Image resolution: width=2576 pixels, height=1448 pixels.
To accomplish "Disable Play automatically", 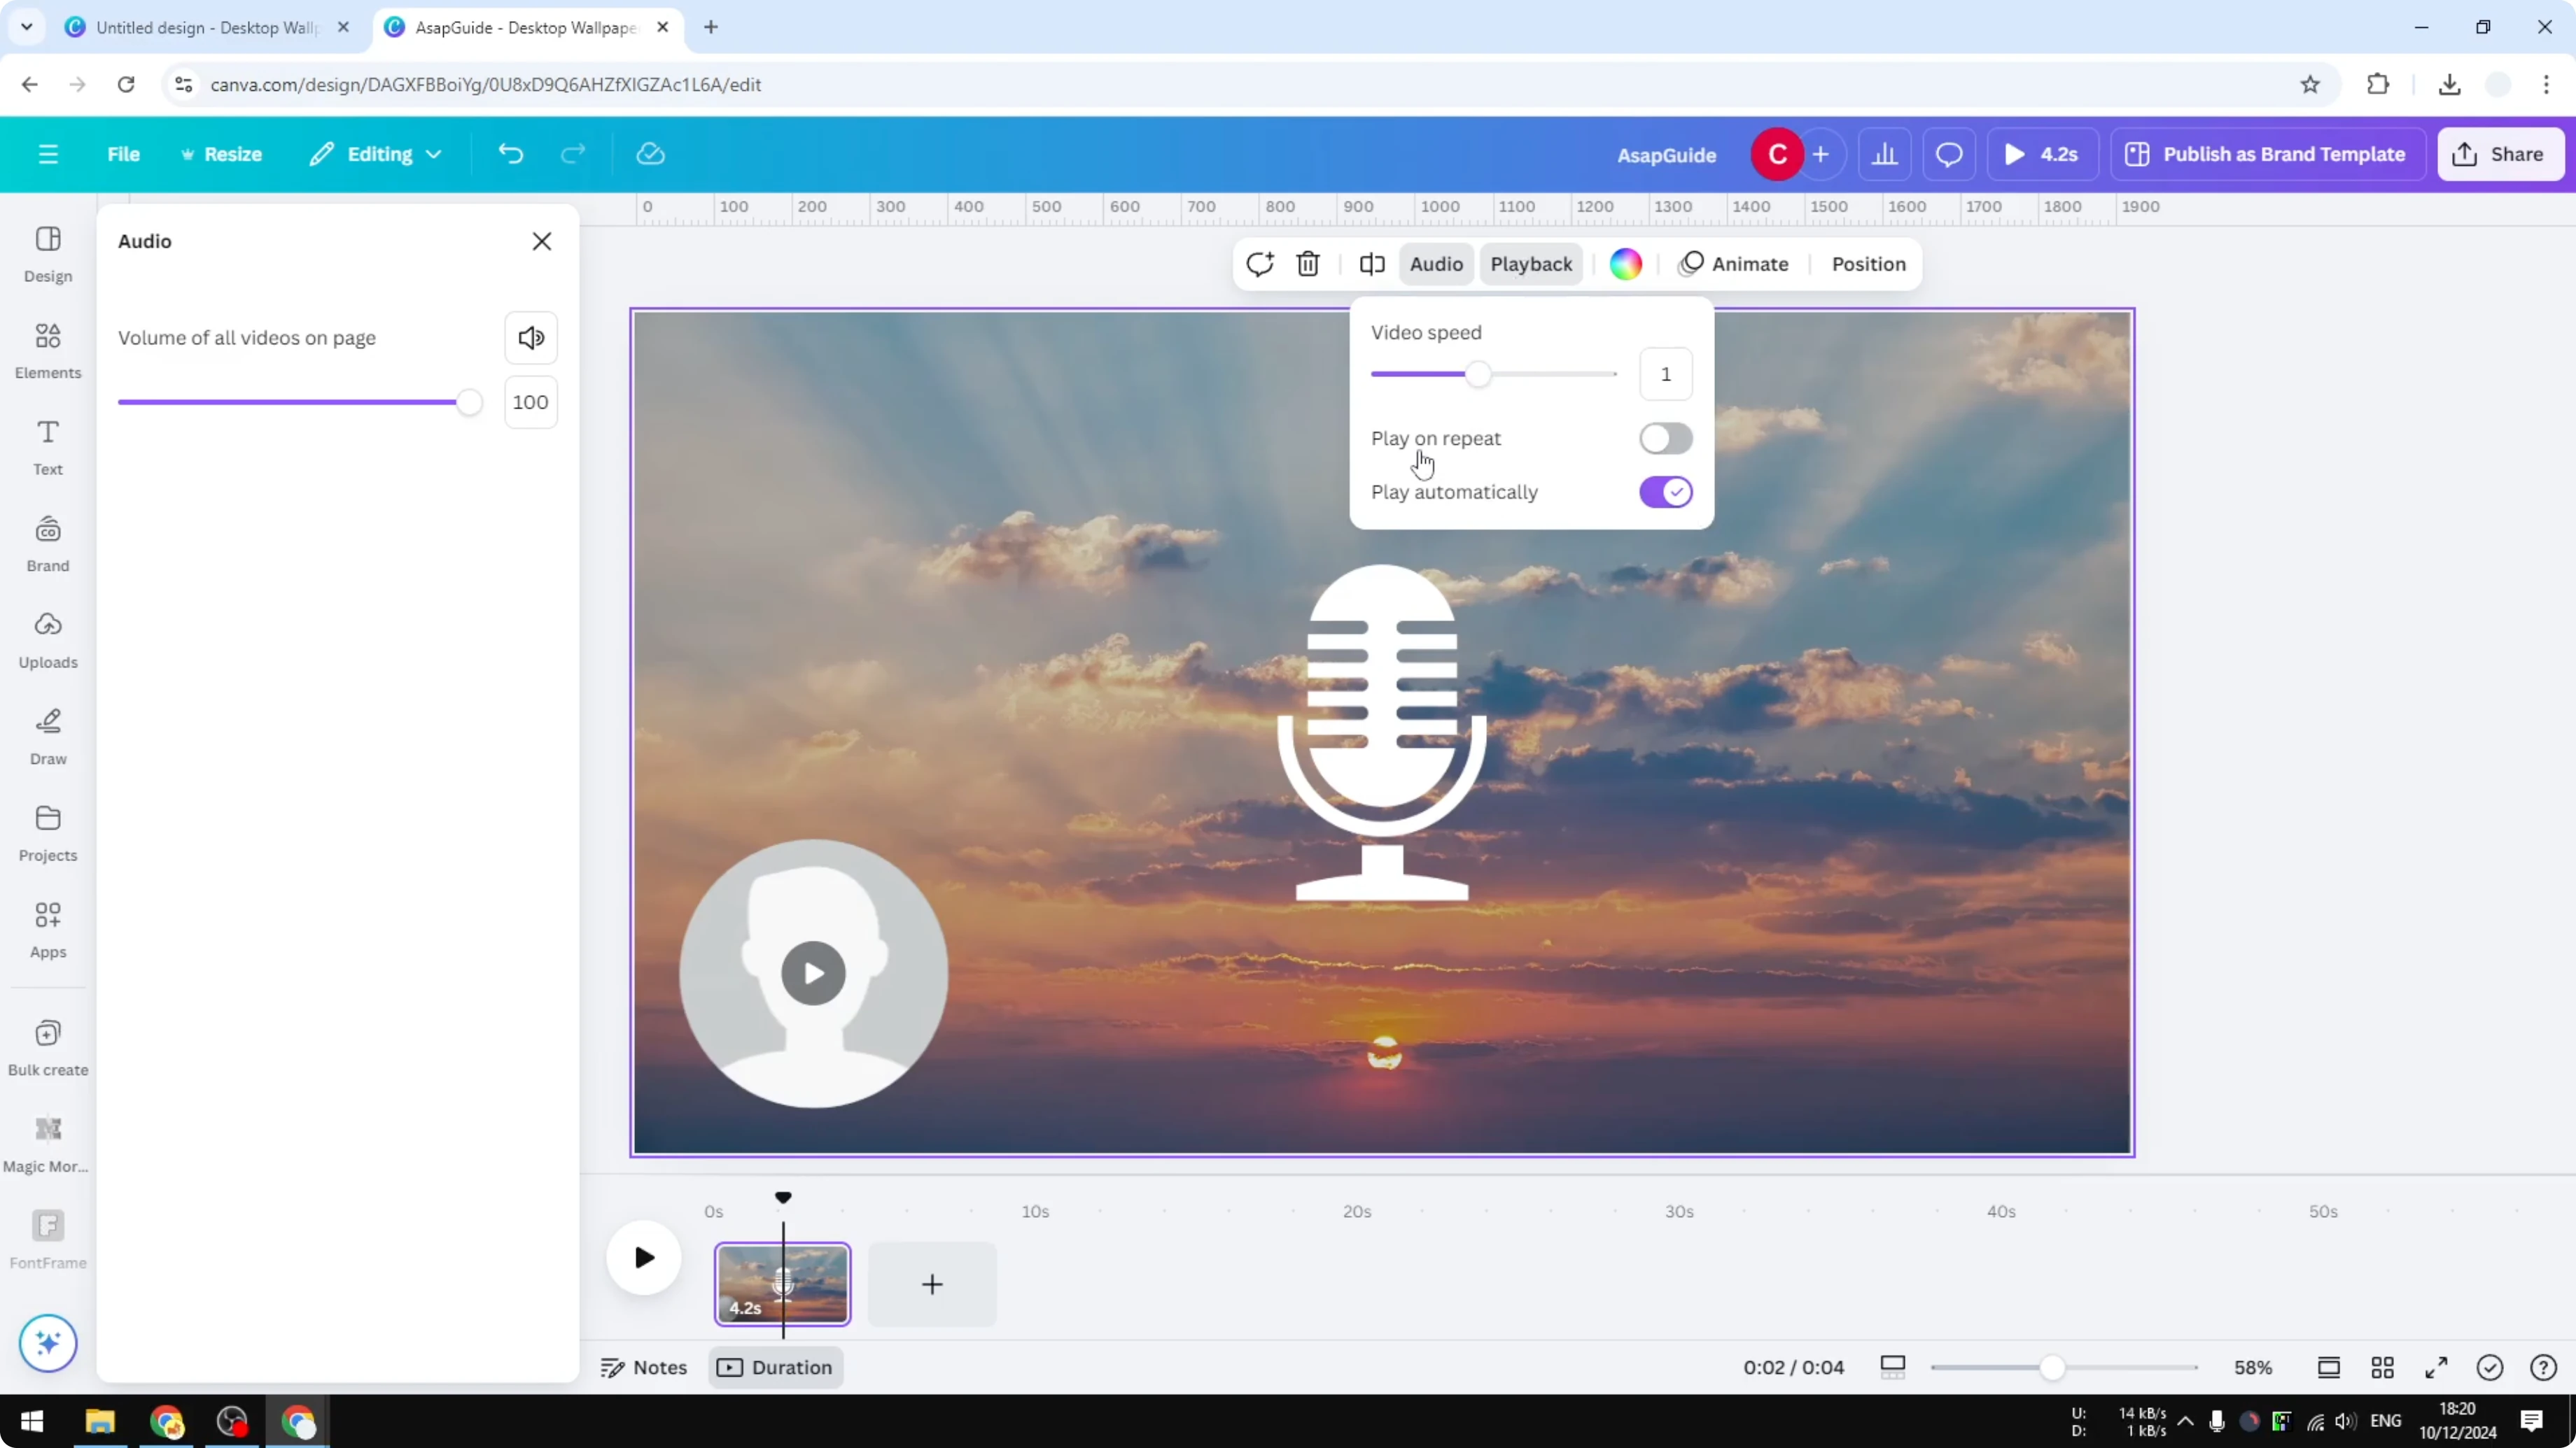I will 1664,492.
